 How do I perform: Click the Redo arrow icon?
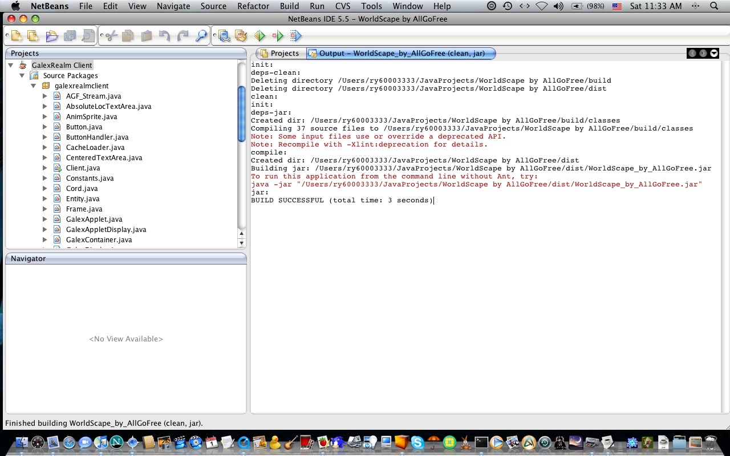click(x=183, y=36)
